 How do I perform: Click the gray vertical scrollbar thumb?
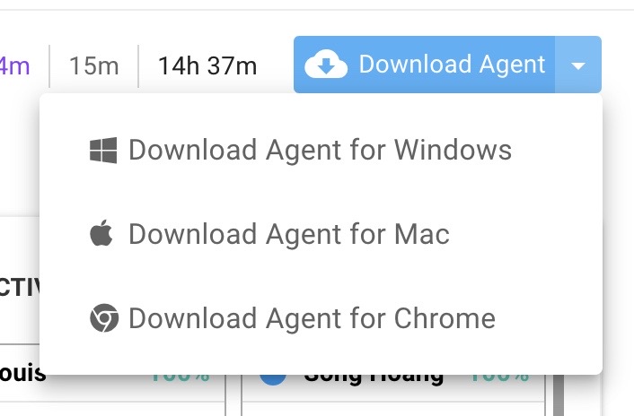pos(559,395)
